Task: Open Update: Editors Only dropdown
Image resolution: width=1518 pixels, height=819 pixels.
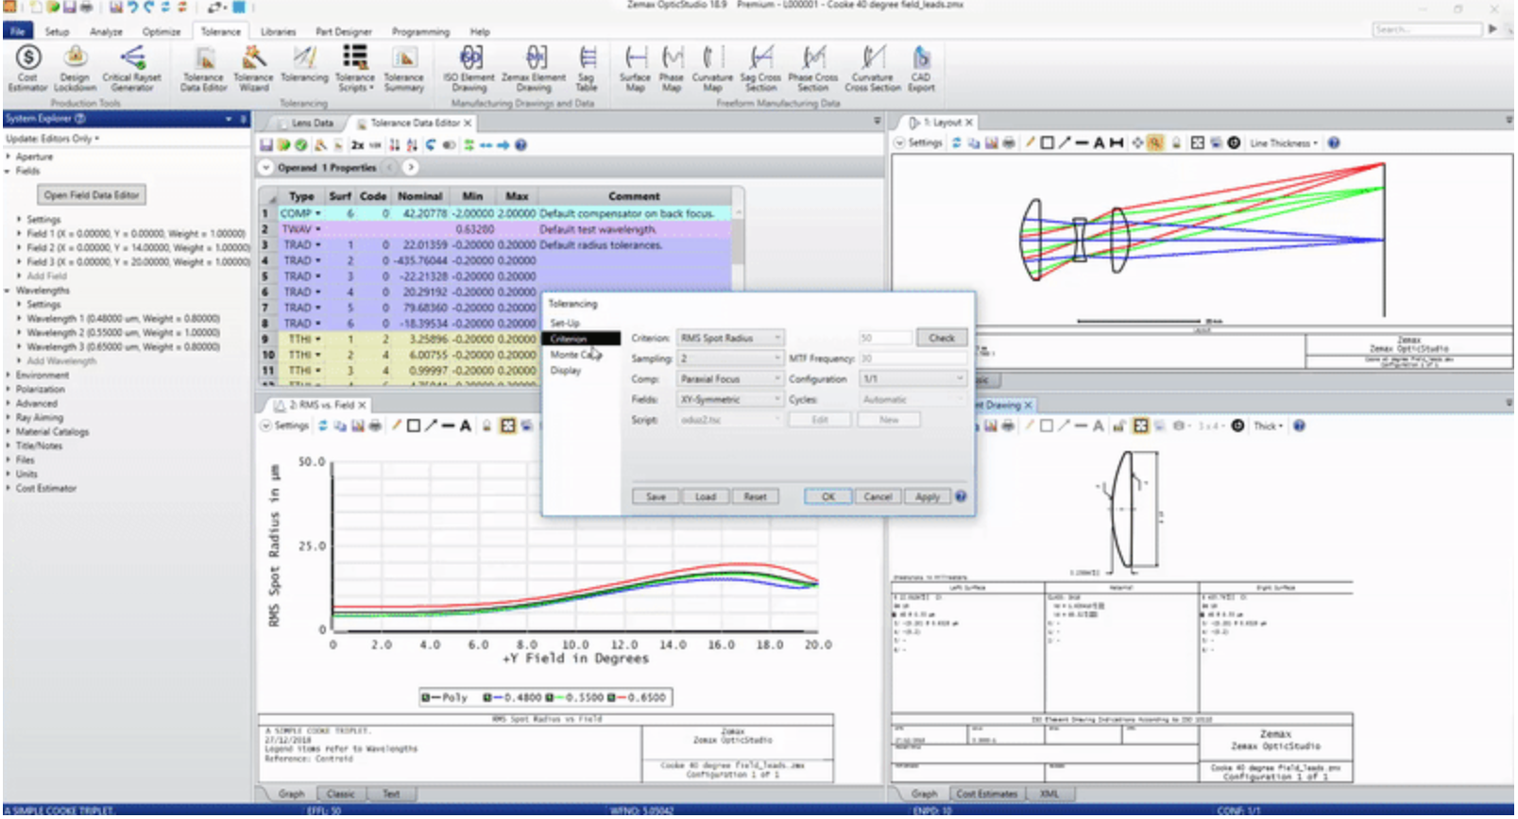Action: (x=53, y=139)
